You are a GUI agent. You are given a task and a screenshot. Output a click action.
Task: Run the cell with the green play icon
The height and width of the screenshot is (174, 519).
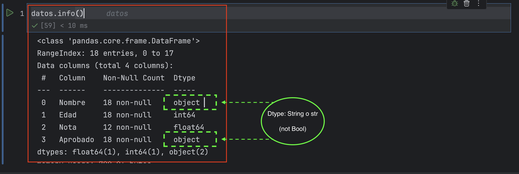pyautogui.click(x=10, y=13)
